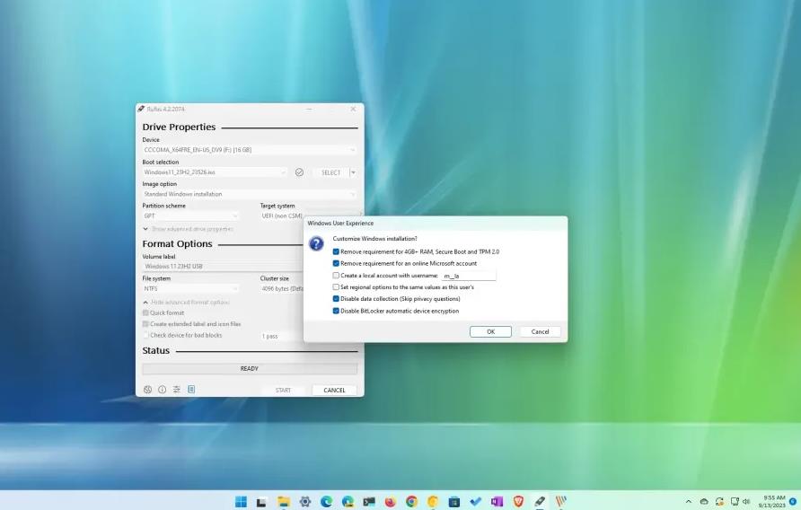Show hidden tray icons chevron

(x=689, y=502)
